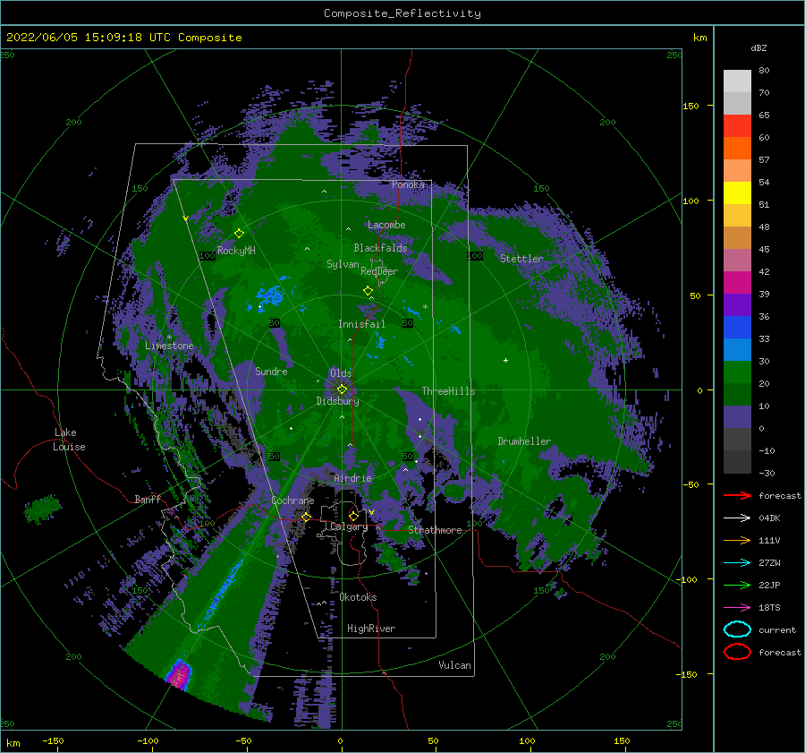
Task: Click the white 04DK arrow legend icon
Action: (x=737, y=518)
